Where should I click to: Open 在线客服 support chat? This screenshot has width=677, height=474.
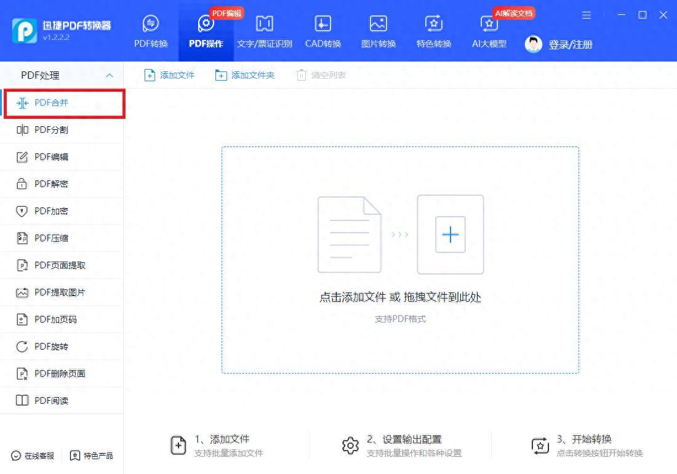tap(33, 456)
